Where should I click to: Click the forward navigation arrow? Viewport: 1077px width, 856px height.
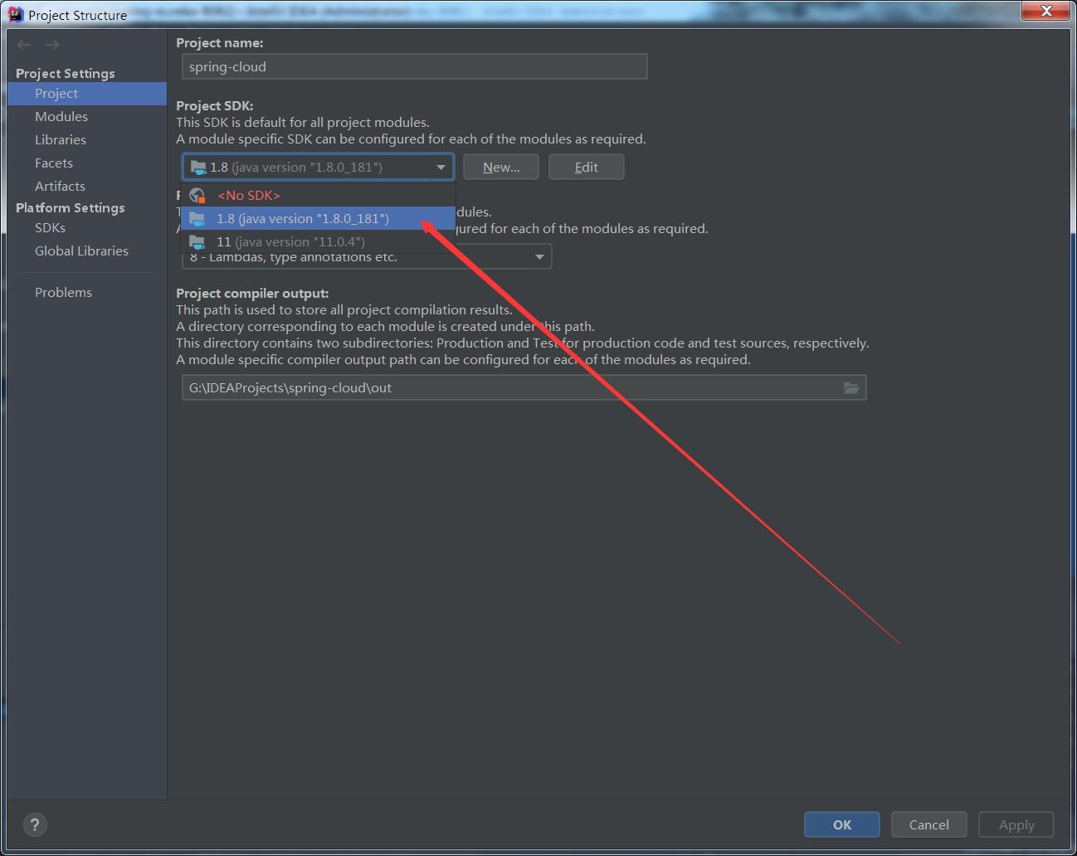51,45
